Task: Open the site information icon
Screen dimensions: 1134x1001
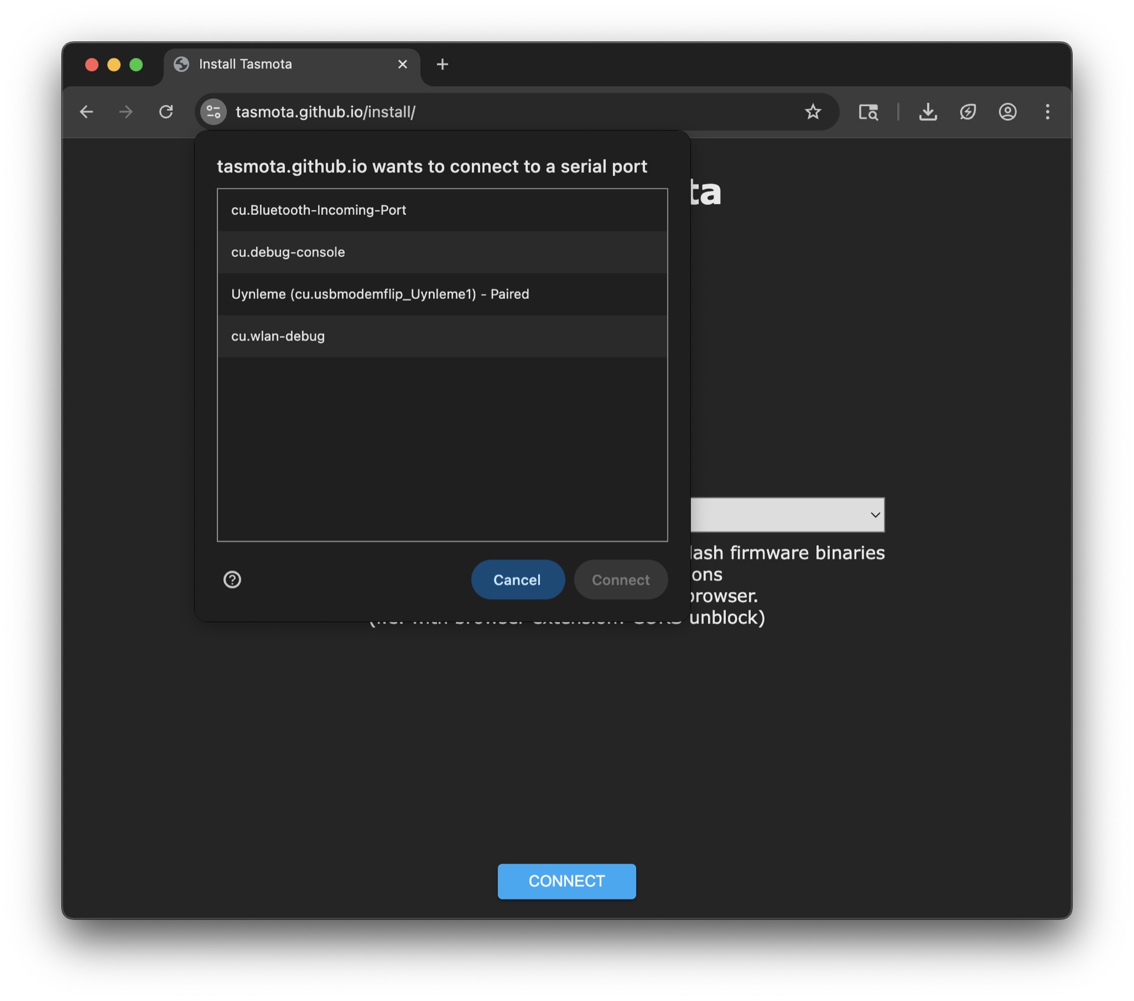Action: click(213, 112)
